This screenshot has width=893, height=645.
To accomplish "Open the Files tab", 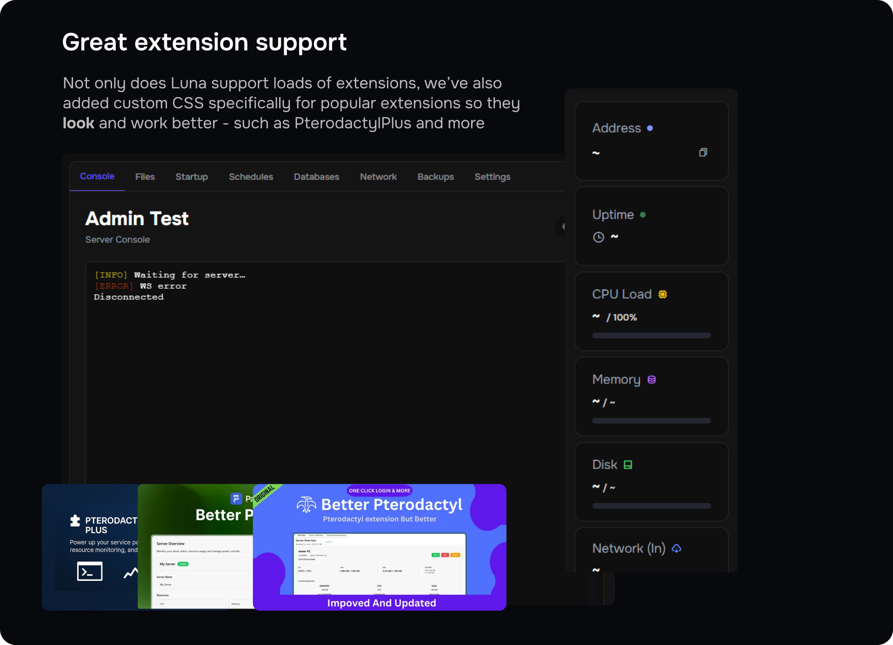I will pos(145,177).
